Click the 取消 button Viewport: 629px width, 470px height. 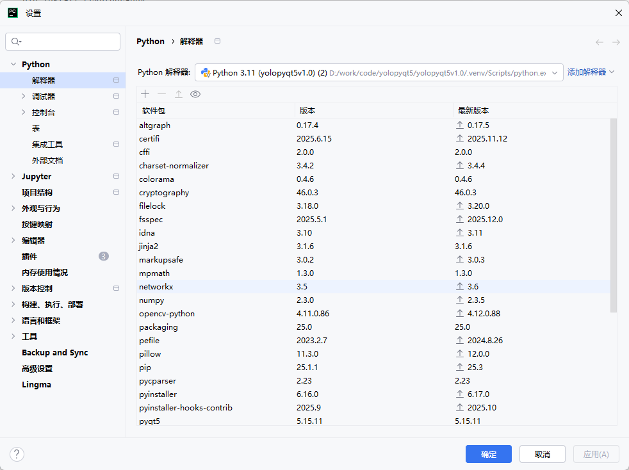tap(543, 454)
